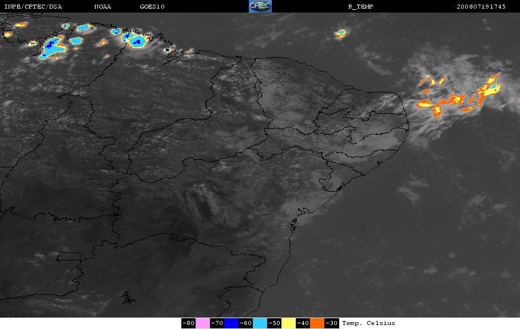Click the -30 legend value

331,323
